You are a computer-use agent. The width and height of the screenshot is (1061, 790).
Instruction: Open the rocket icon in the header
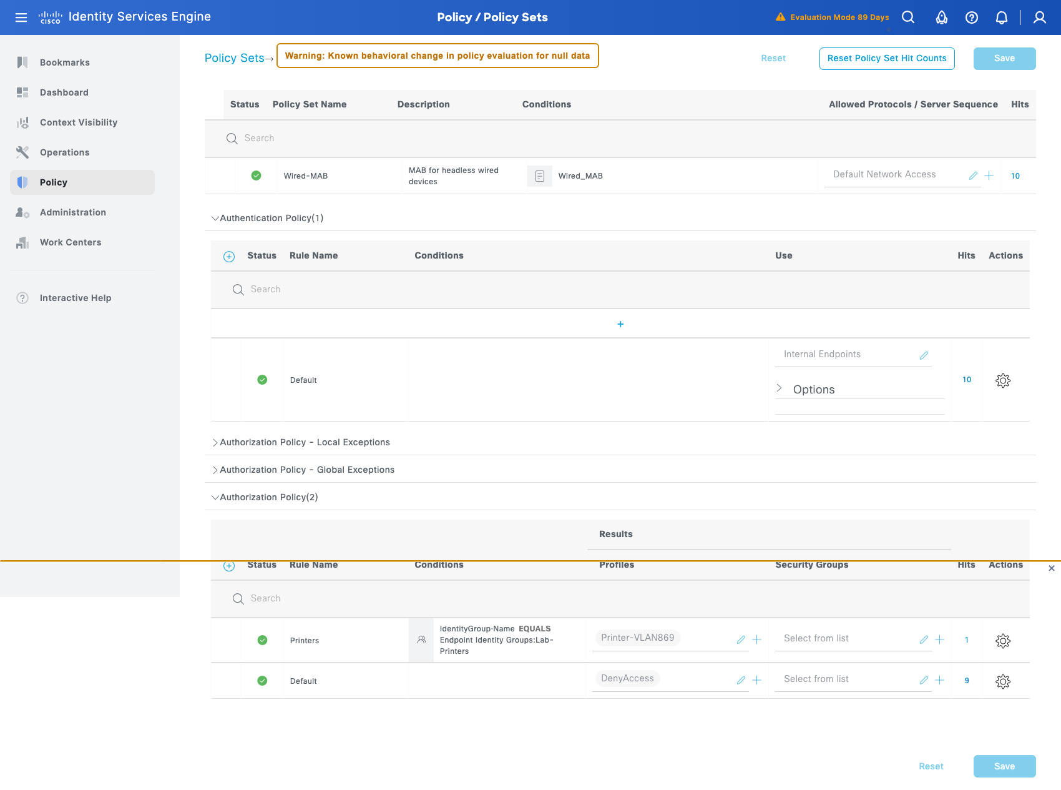click(x=942, y=17)
